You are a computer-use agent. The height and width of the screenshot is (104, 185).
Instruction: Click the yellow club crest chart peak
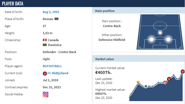(138, 82)
